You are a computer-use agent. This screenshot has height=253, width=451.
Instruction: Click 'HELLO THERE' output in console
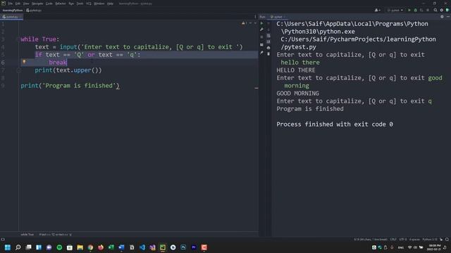tap(296, 70)
